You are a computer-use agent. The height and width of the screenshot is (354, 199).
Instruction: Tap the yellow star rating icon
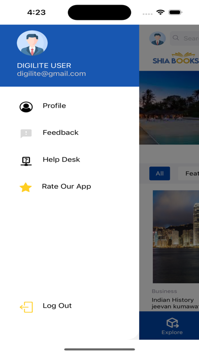[26, 187]
